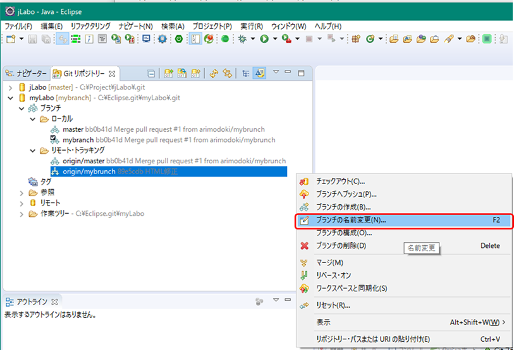The width and height of the screenshot is (514, 350).
Task: Open the リファクタリング menu
Action: (90, 26)
